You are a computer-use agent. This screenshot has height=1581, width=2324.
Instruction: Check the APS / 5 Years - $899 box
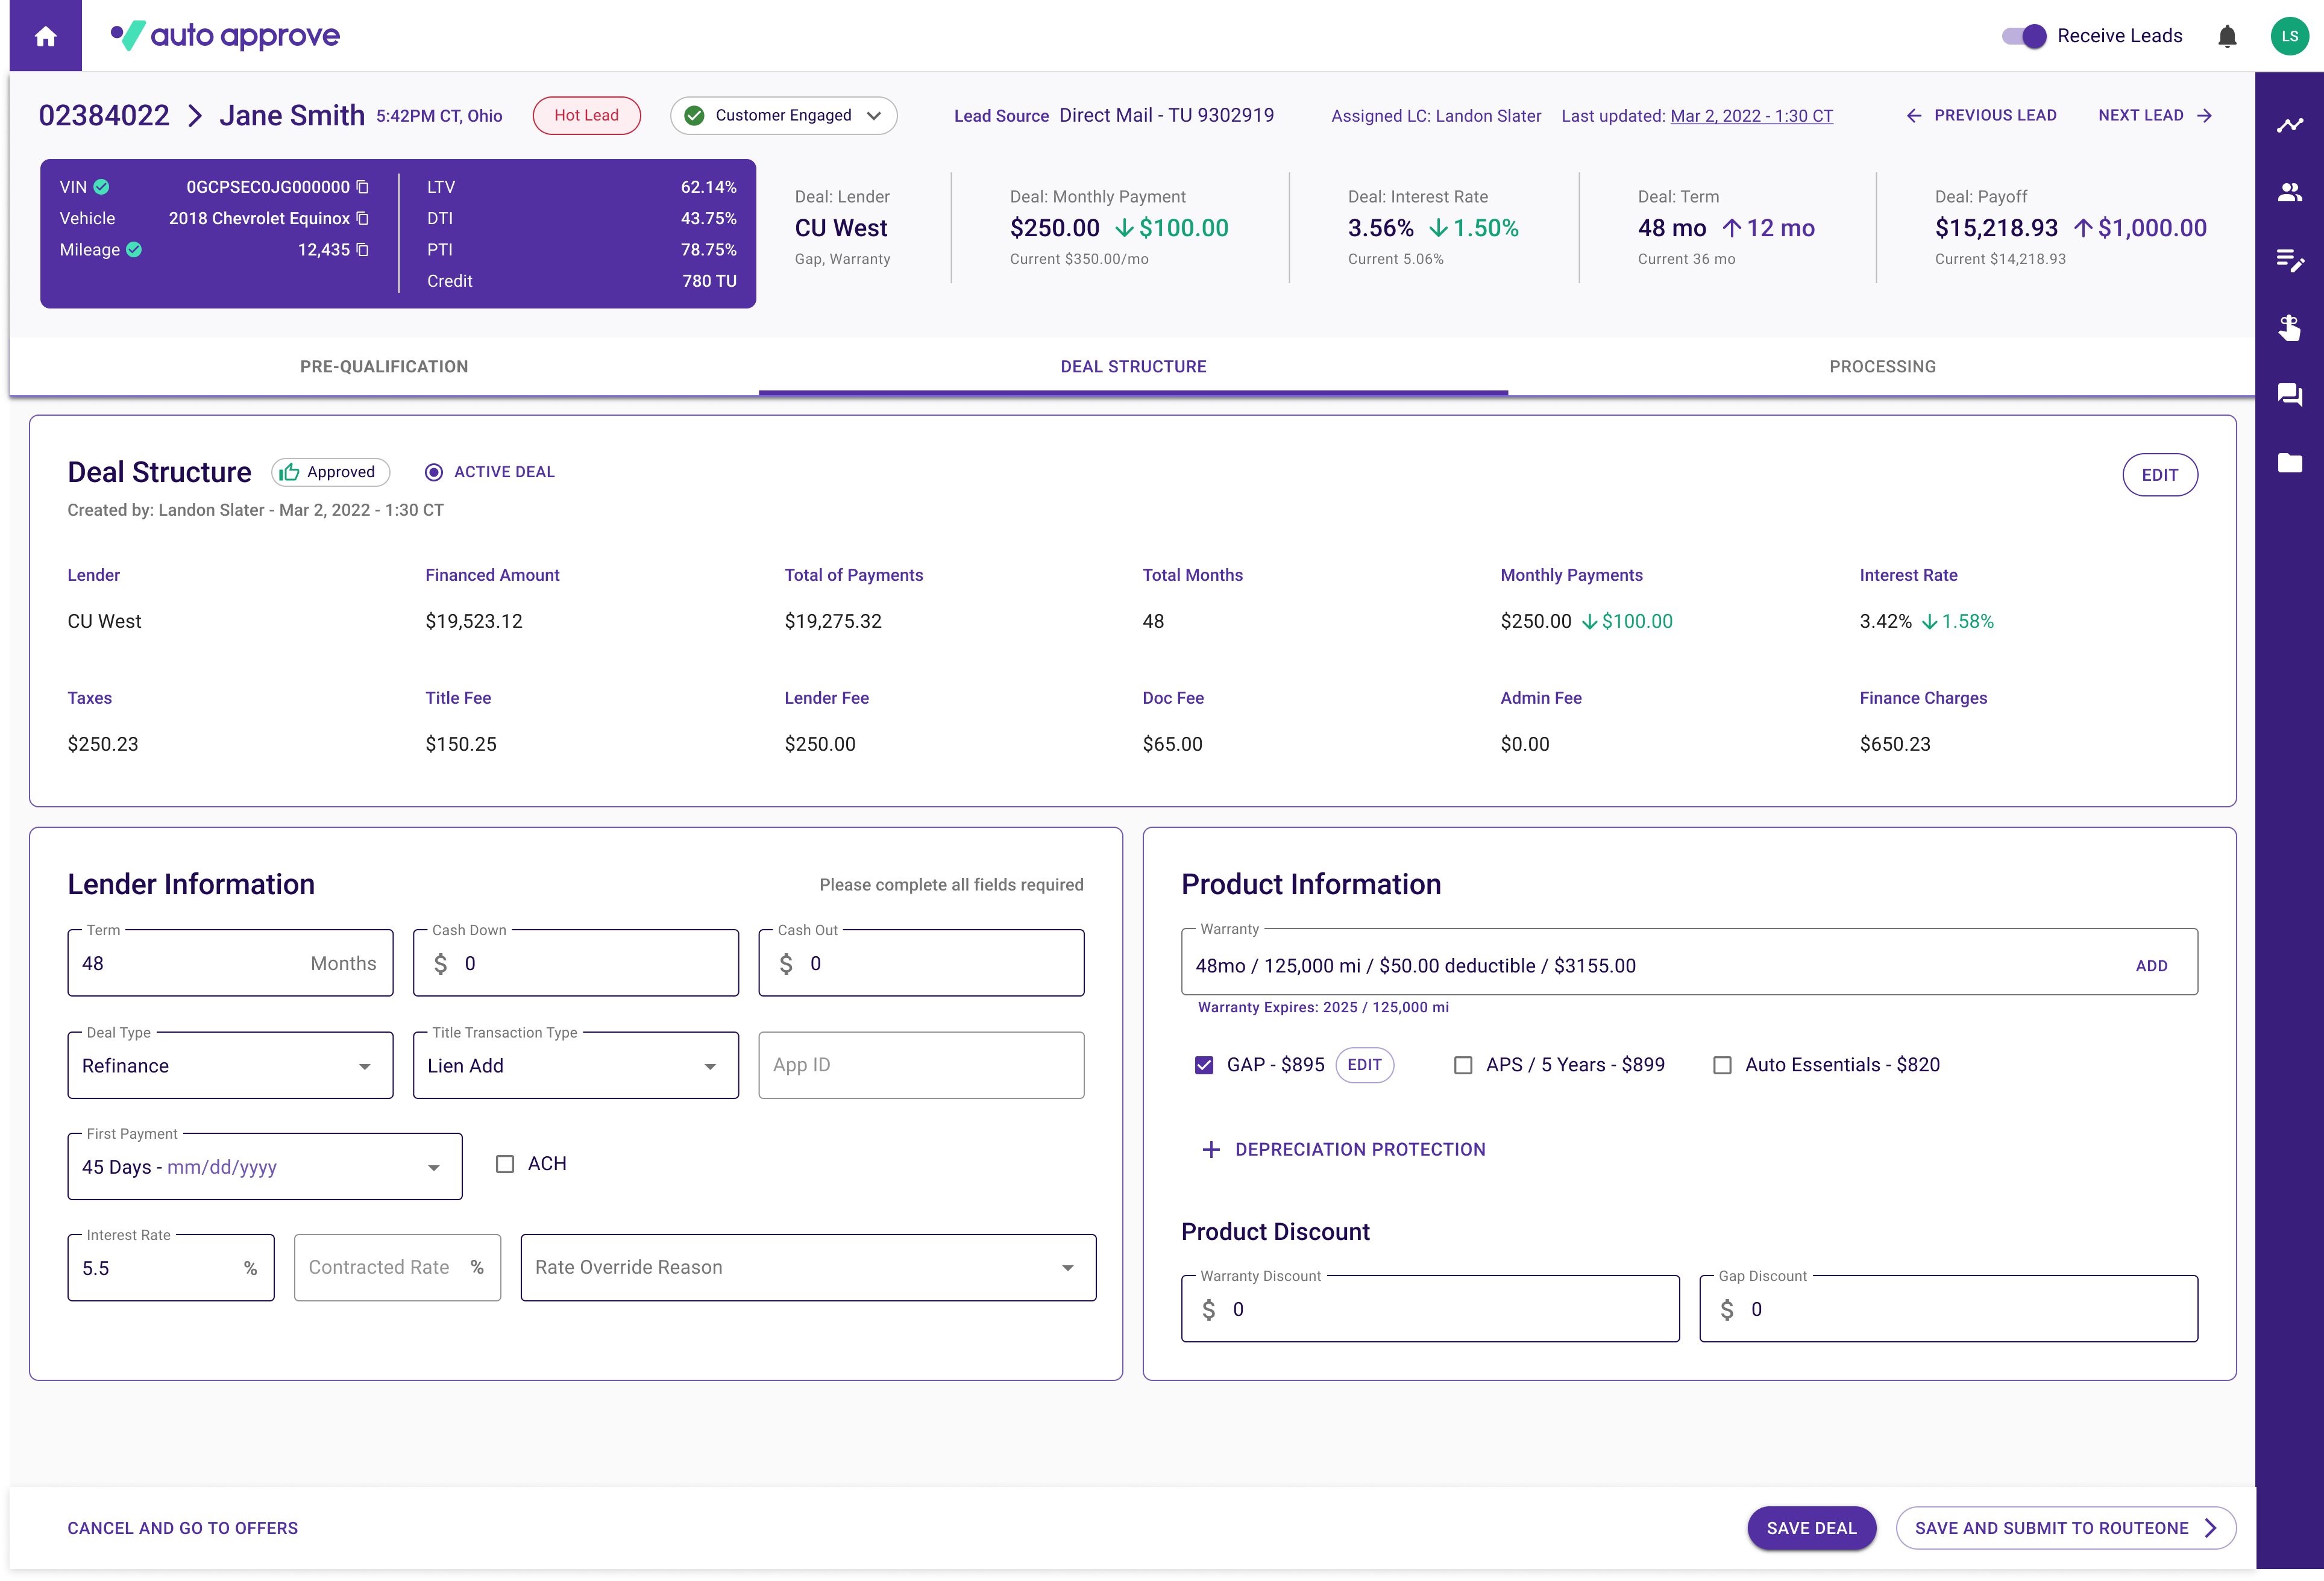tap(1463, 1065)
